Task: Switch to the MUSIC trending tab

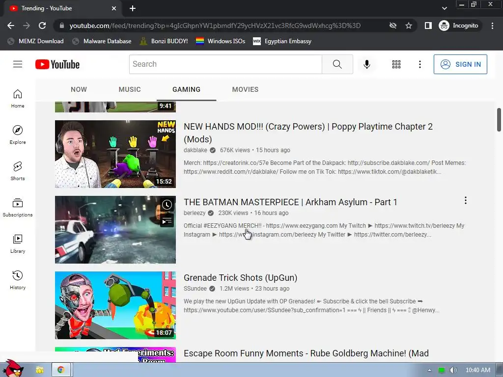Action: click(130, 89)
